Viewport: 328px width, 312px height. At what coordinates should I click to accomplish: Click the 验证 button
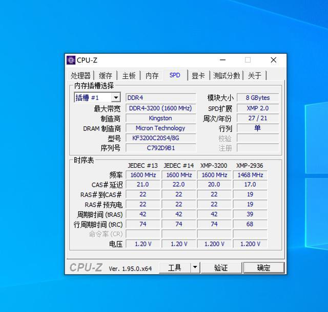(x=221, y=268)
